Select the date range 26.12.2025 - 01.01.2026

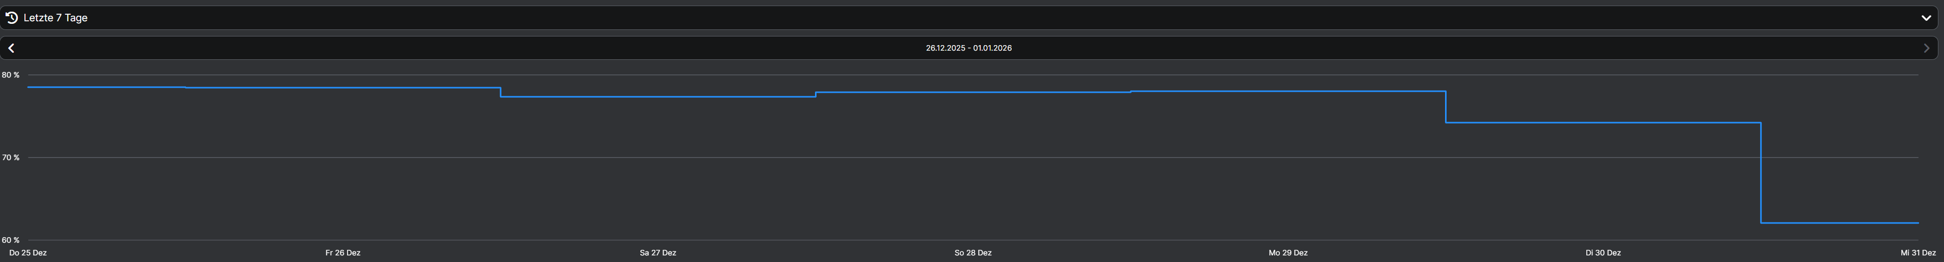968,48
